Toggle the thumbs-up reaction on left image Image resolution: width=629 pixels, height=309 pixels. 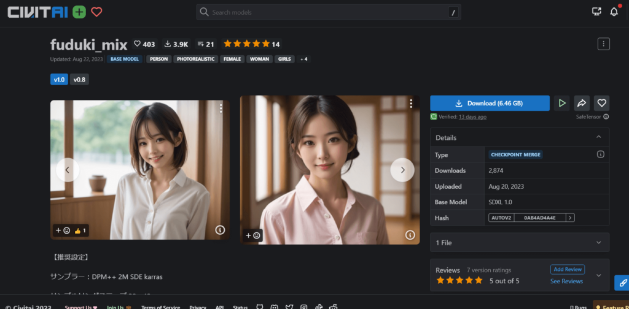(x=80, y=231)
